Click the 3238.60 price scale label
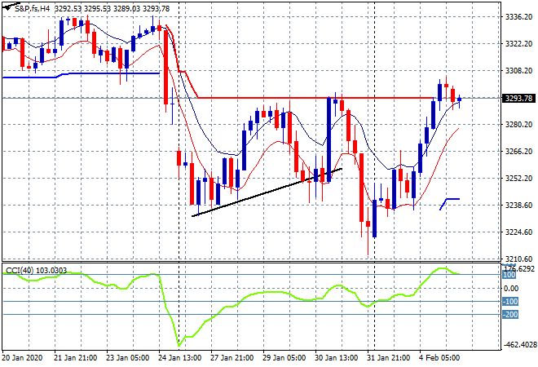Image resolution: width=538 pixels, height=367 pixels. pyautogui.click(x=518, y=206)
